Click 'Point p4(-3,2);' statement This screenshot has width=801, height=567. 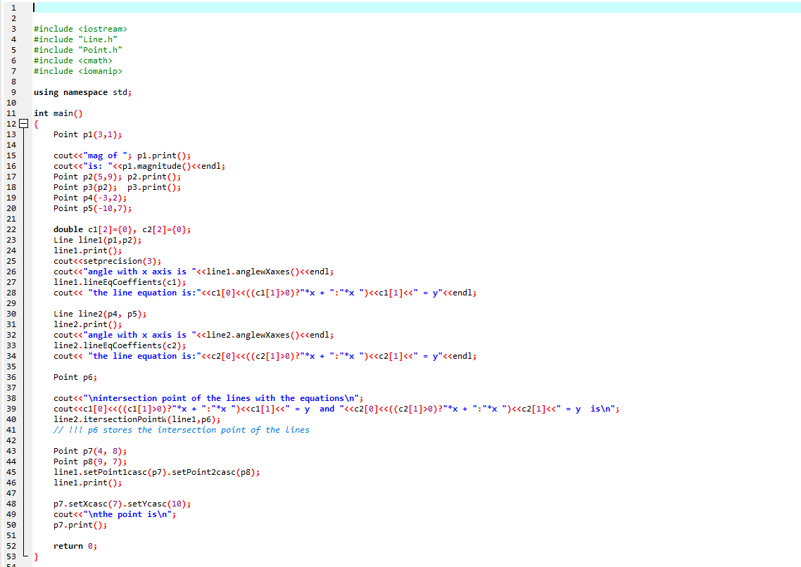[90, 198]
